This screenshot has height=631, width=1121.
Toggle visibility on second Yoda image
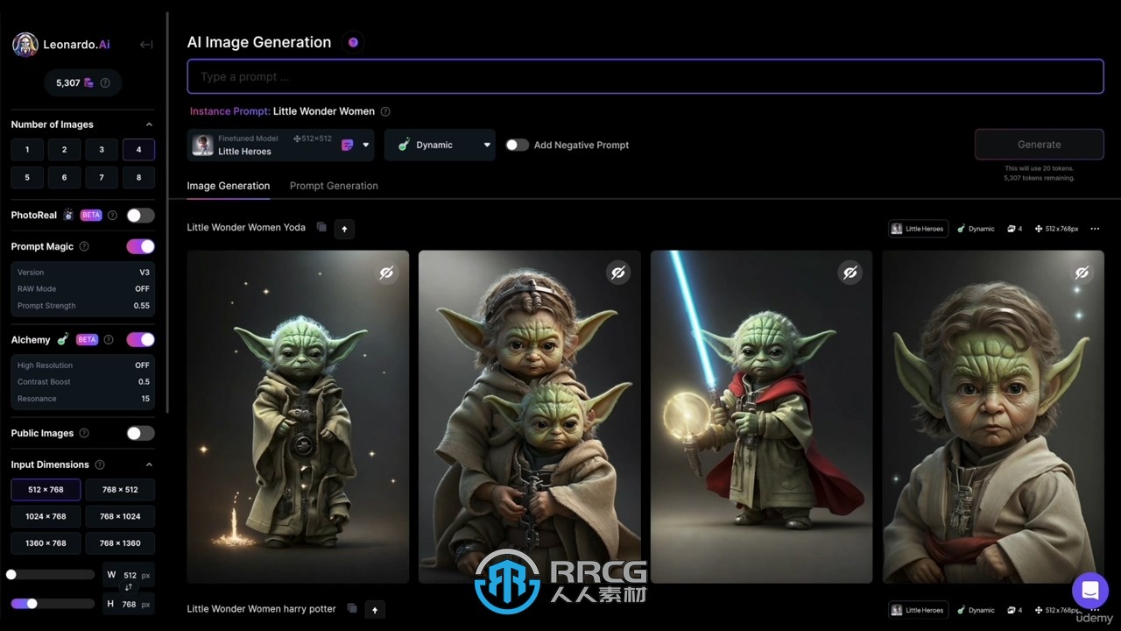(x=617, y=273)
